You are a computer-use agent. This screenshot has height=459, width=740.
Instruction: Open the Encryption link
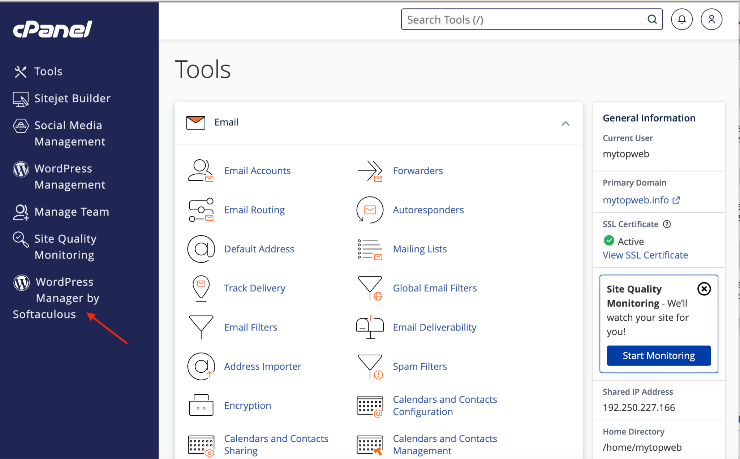[x=248, y=406]
